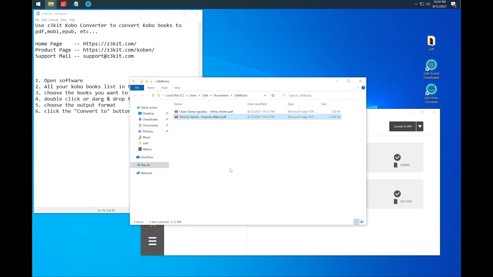Click the Search z3kitKobo field
This screenshot has width=493, height=277.
[321, 95]
